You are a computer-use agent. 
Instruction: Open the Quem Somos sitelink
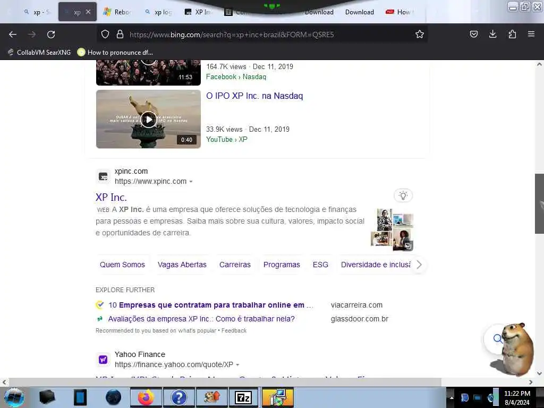(x=123, y=265)
